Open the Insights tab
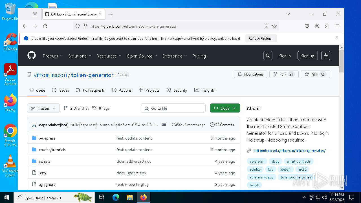This screenshot has width=361, height=203. tap(204, 90)
